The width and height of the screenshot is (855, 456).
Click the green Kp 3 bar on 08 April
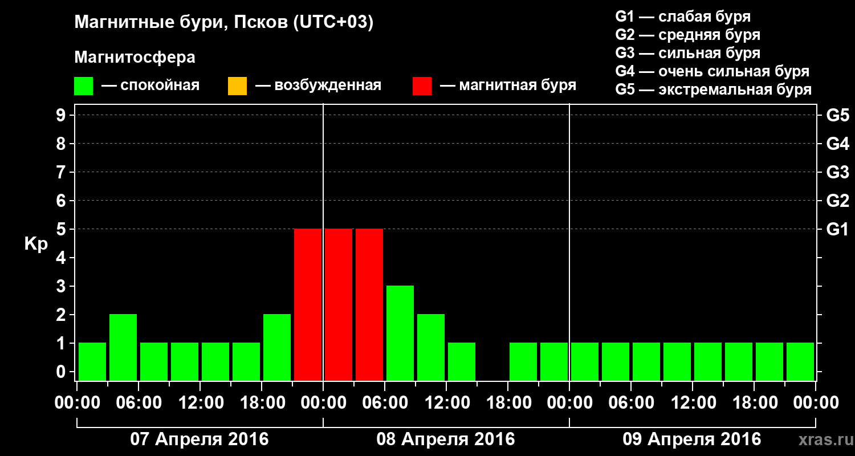pyautogui.click(x=400, y=333)
